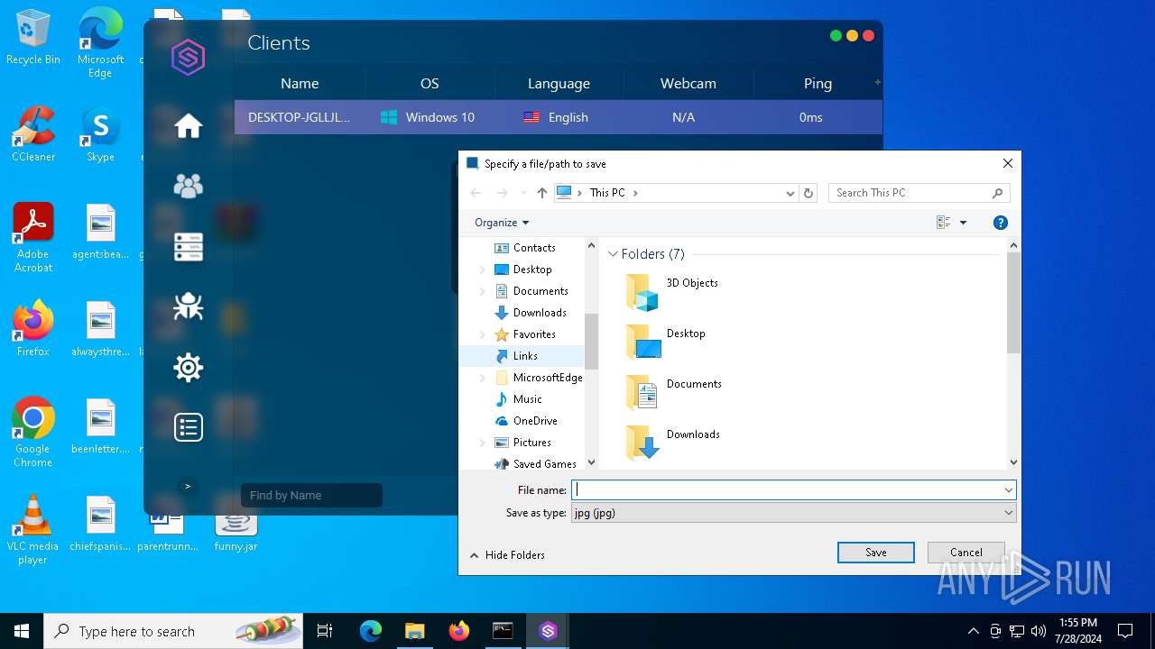Select Downloads in navigation tree

[x=540, y=313]
